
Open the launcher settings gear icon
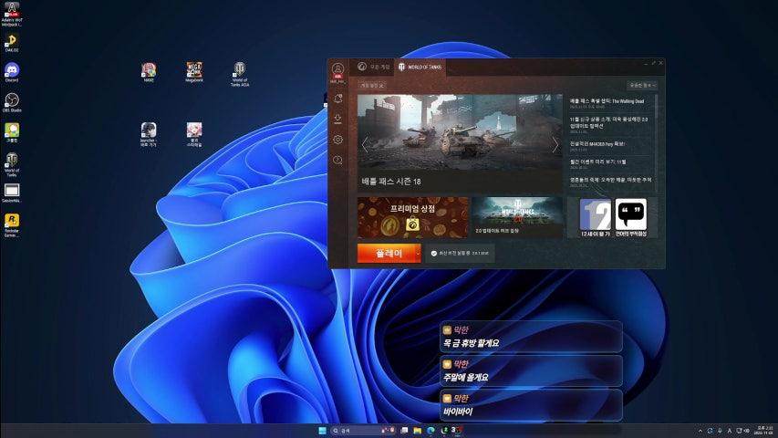[338, 140]
